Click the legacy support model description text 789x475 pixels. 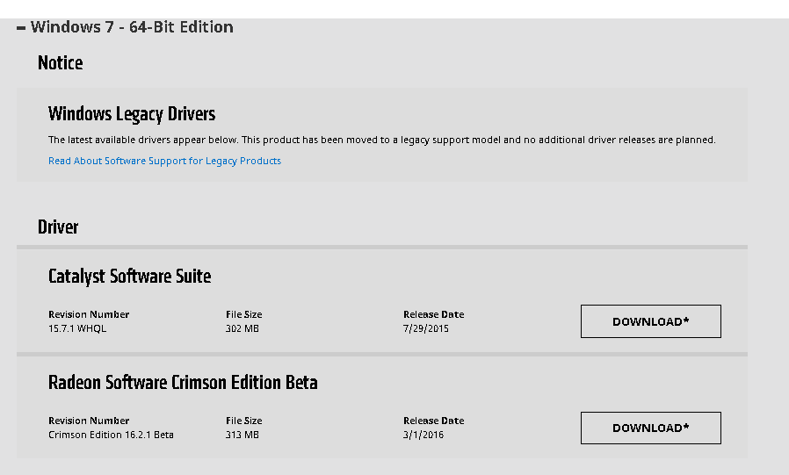[381, 140]
